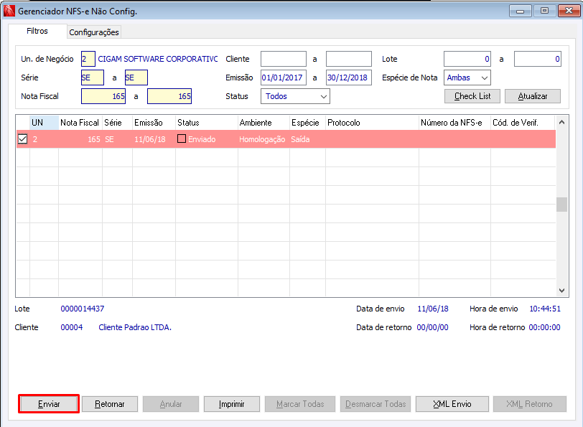Click the Imprimir button
583x427 pixels.
tap(232, 404)
